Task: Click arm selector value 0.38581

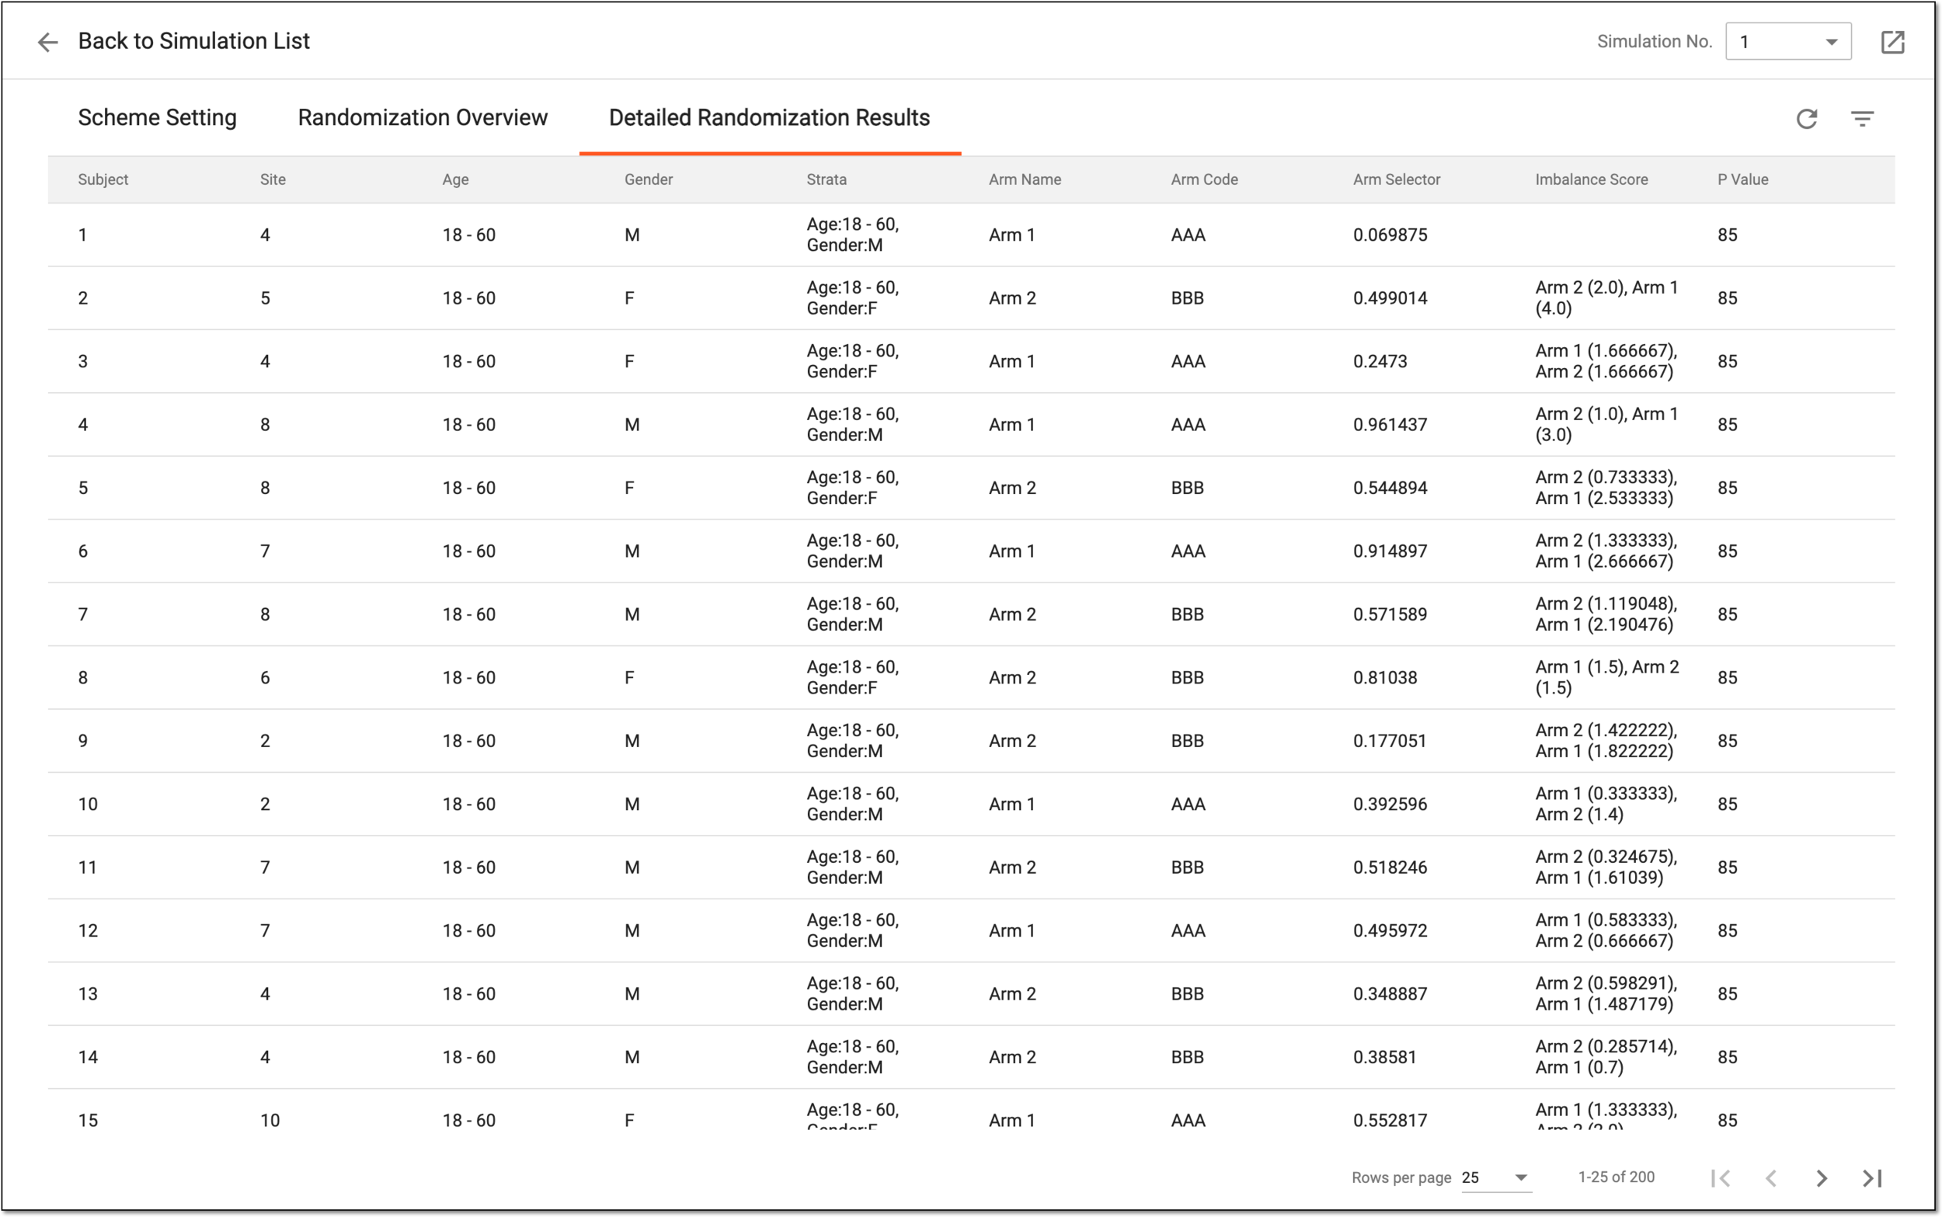Action: click(x=1384, y=1057)
